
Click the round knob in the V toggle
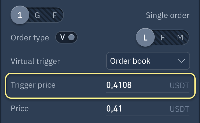[x=71, y=37]
